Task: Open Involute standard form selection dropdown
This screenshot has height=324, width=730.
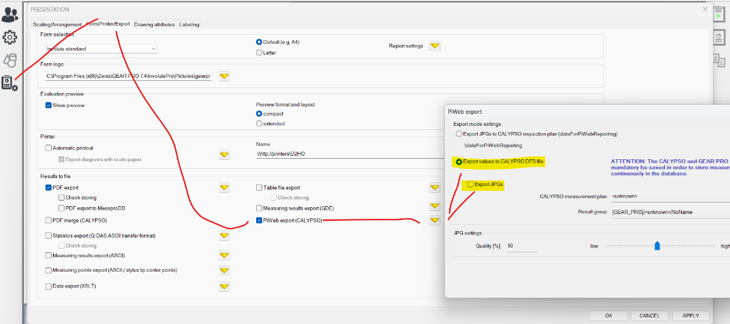Action: (x=102, y=49)
